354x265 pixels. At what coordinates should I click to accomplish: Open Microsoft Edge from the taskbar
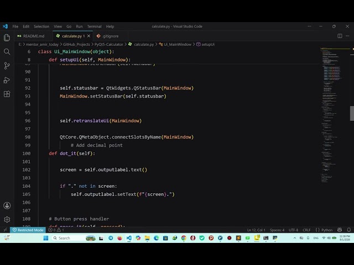[x=156, y=238]
